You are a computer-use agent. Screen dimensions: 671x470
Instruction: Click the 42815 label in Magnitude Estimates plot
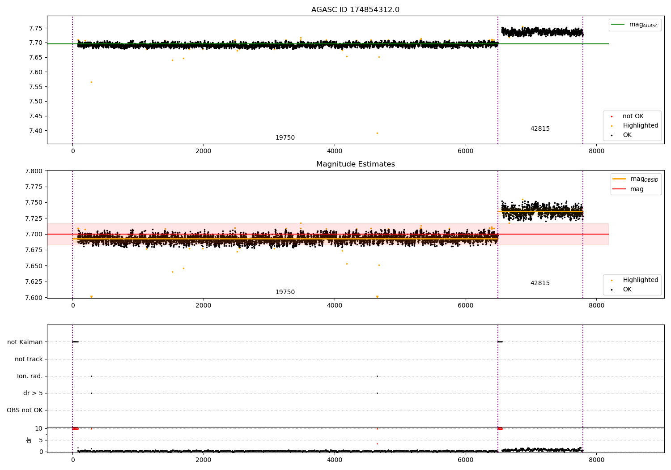(540, 283)
